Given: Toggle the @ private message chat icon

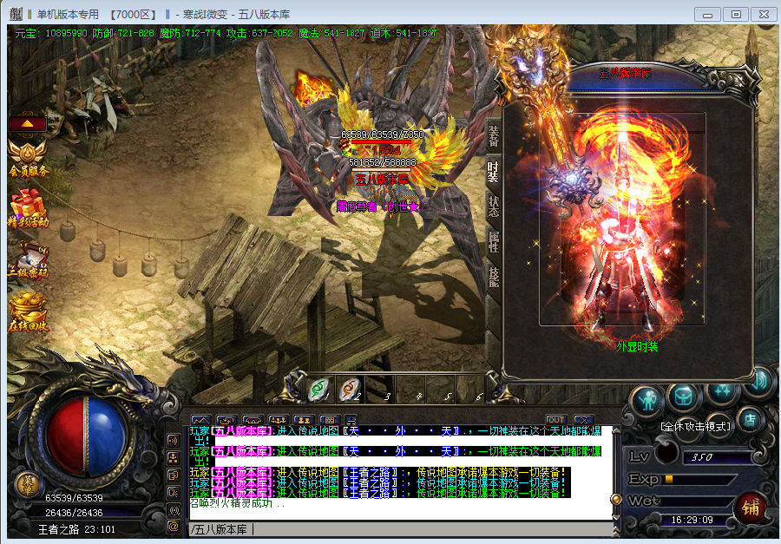Looking at the screenshot, I should pos(174,527).
